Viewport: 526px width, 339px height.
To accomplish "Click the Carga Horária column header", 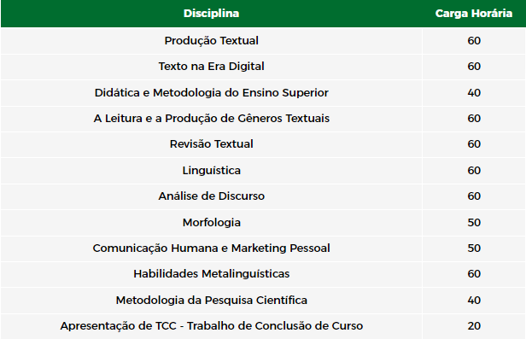I will coord(474,14).
